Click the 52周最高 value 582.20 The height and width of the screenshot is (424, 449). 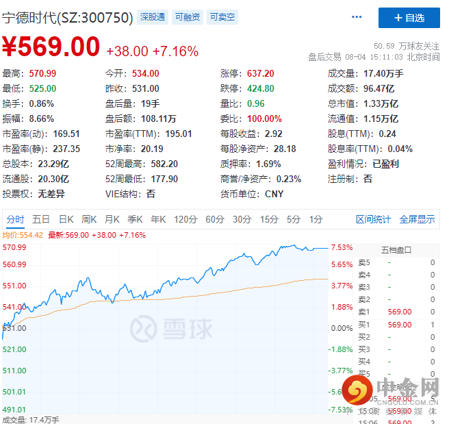(164, 164)
